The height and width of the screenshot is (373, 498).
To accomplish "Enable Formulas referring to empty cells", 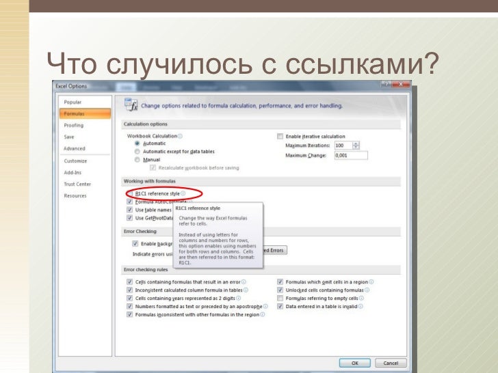I will tap(280, 299).
